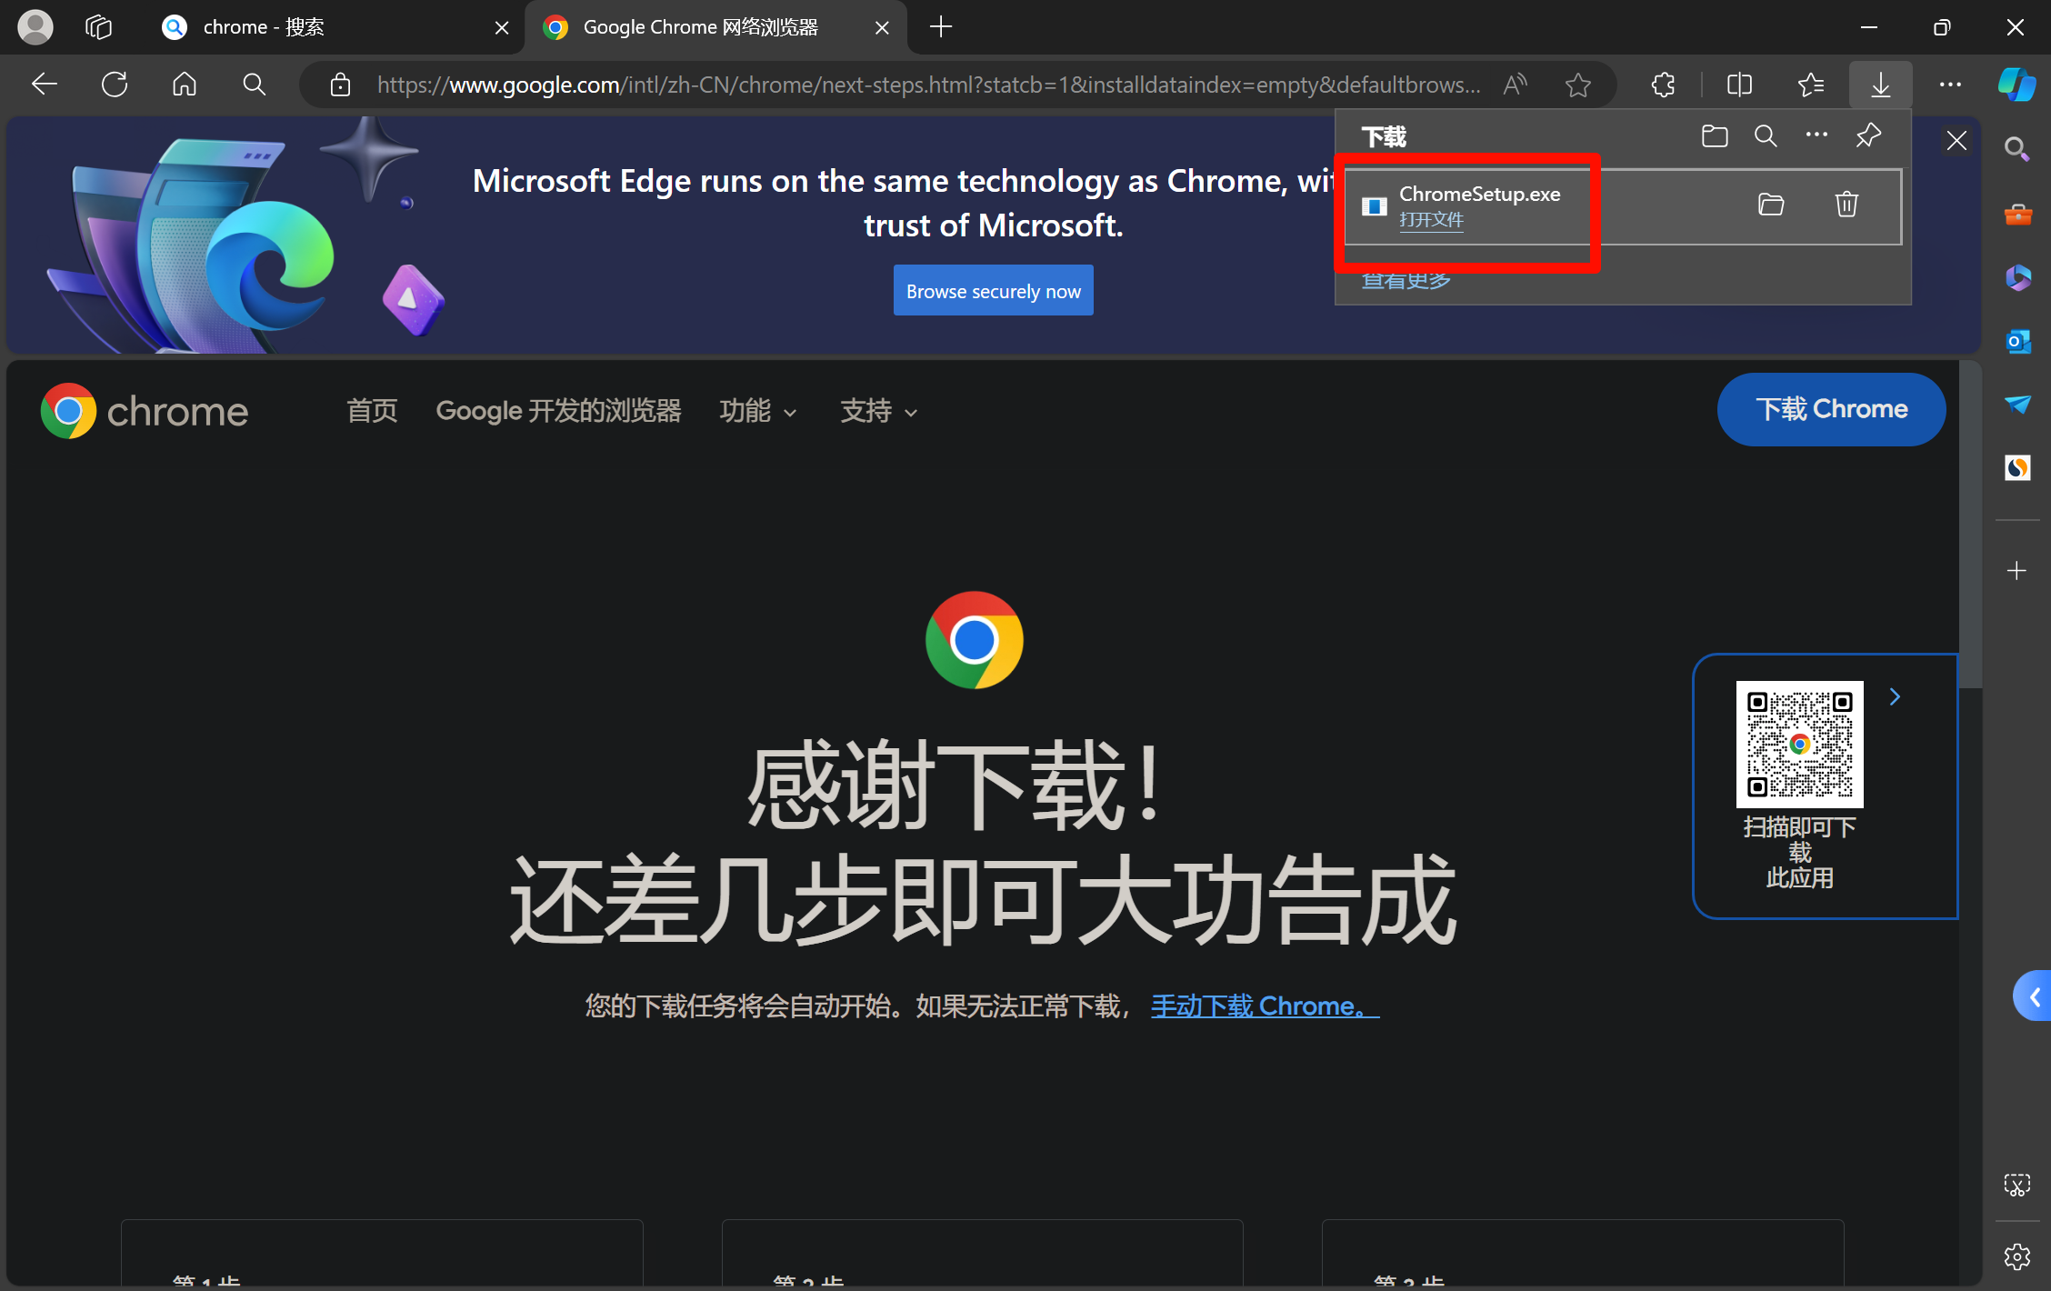Pin the downloads panel
This screenshot has height=1291, width=2051.
click(1867, 136)
